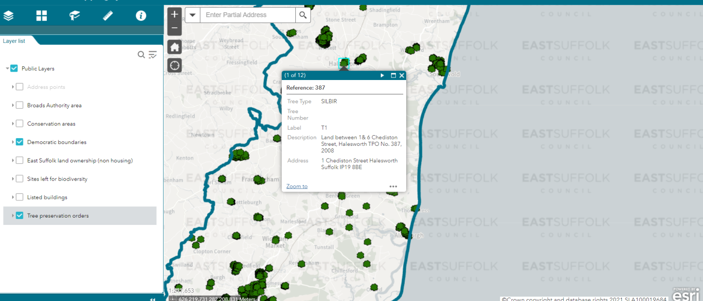Click the bookmarks icon in the toolbar
703x301 pixels.
click(x=74, y=15)
